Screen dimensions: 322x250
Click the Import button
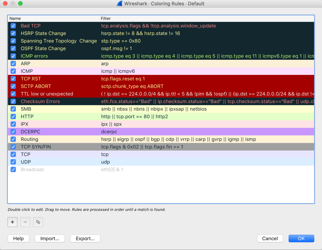click(50, 238)
